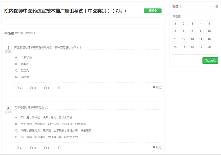Choose option D for question 2
The height and width of the screenshot is (155, 221).
click(60, 148)
